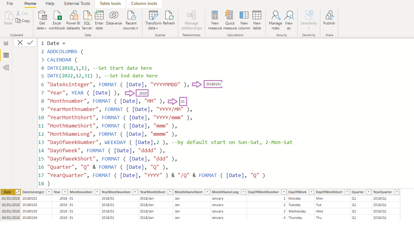Open DateAsInteger column filter dropdown

pos(49,192)
